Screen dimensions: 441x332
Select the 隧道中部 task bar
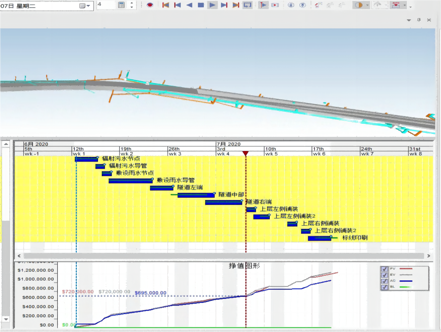point(196,195)
